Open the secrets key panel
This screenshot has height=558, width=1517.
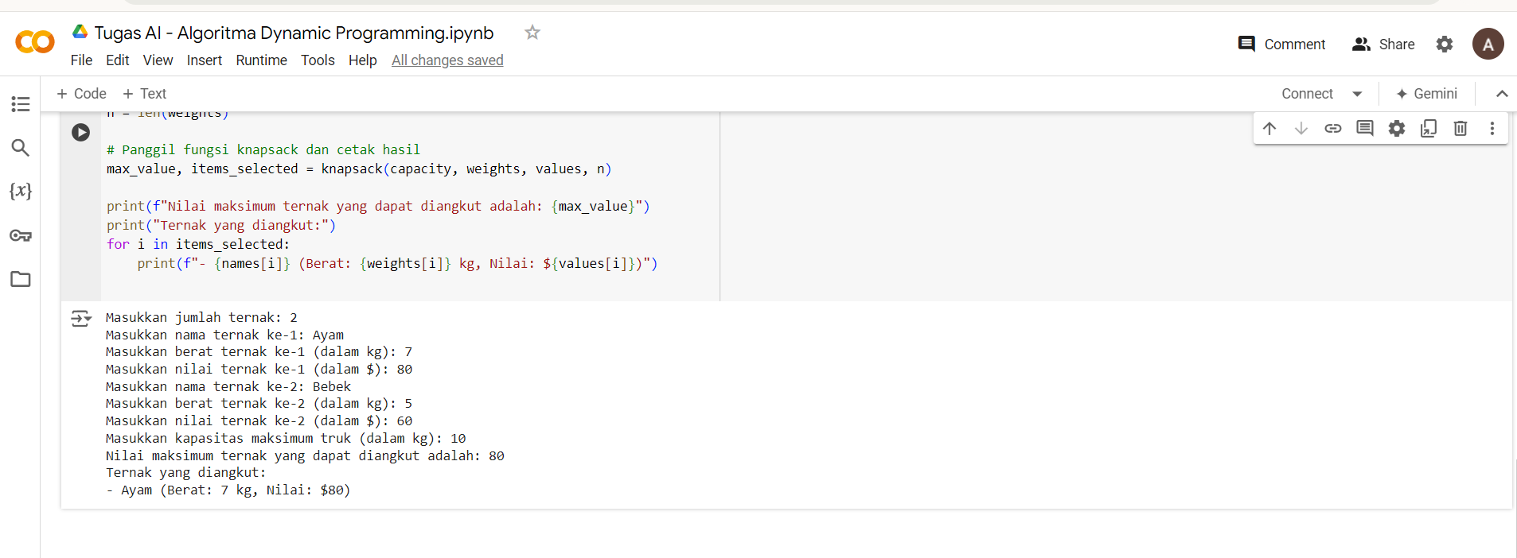(x=21, y=235)
